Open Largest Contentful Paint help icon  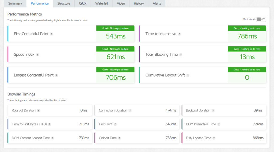click(56, 75)
